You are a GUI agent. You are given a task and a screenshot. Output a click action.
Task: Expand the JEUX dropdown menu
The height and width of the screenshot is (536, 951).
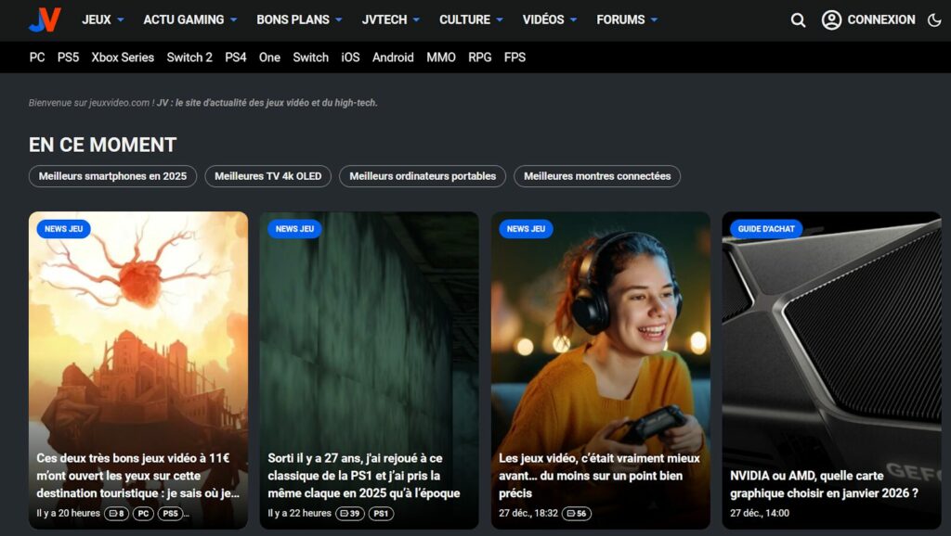pos(103,19)
